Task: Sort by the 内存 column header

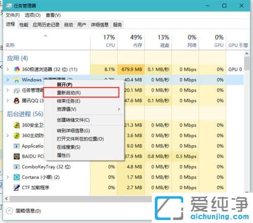Action: 131,41
